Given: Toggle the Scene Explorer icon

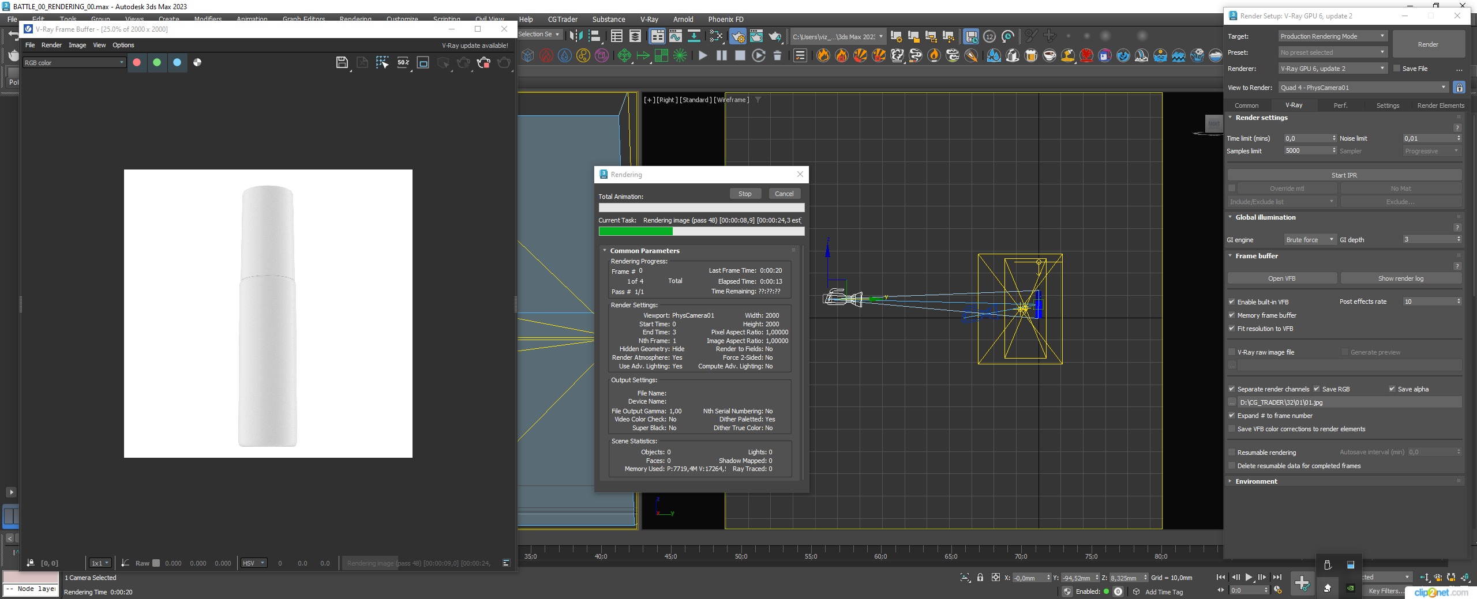Looking at the screenshot, I should (616, 36).
